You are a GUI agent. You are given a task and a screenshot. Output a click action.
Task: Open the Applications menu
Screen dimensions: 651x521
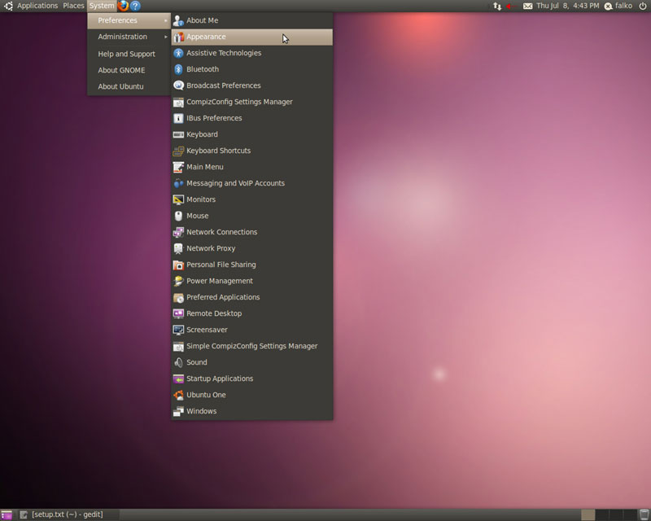[x=37, y=6]
